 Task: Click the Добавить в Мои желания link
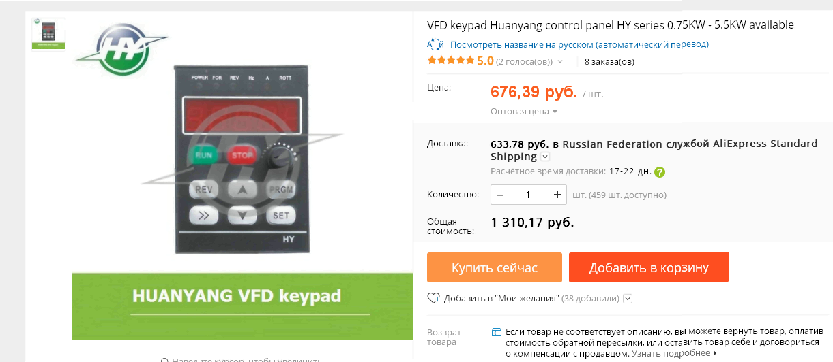click(501, 298)
